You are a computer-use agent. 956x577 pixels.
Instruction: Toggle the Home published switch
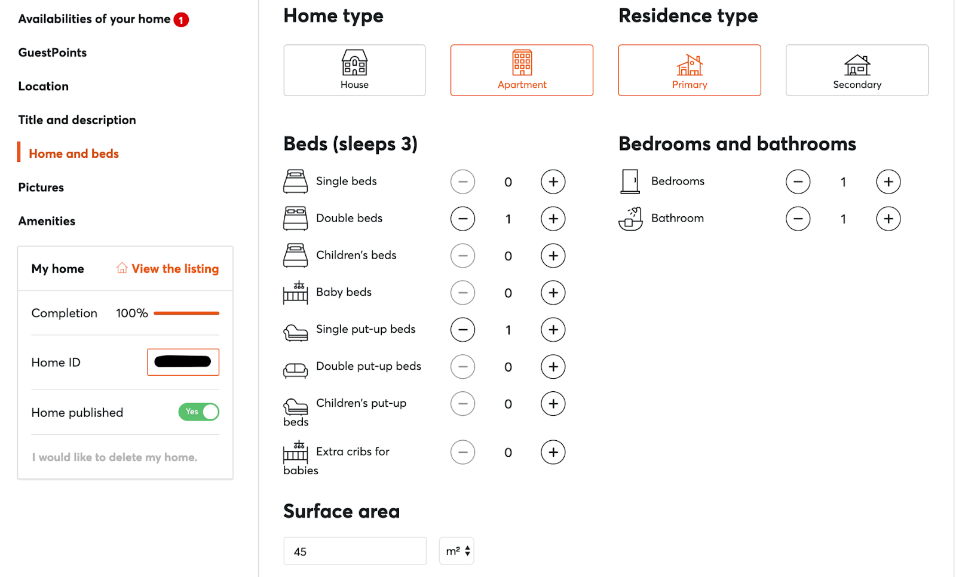[199, 412]
